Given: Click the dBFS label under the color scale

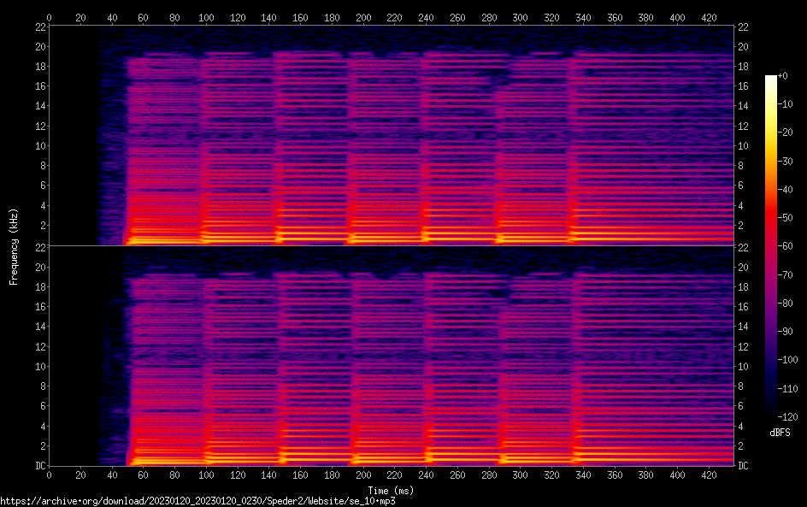Looking at the screenshot, I should pos(780,433).
